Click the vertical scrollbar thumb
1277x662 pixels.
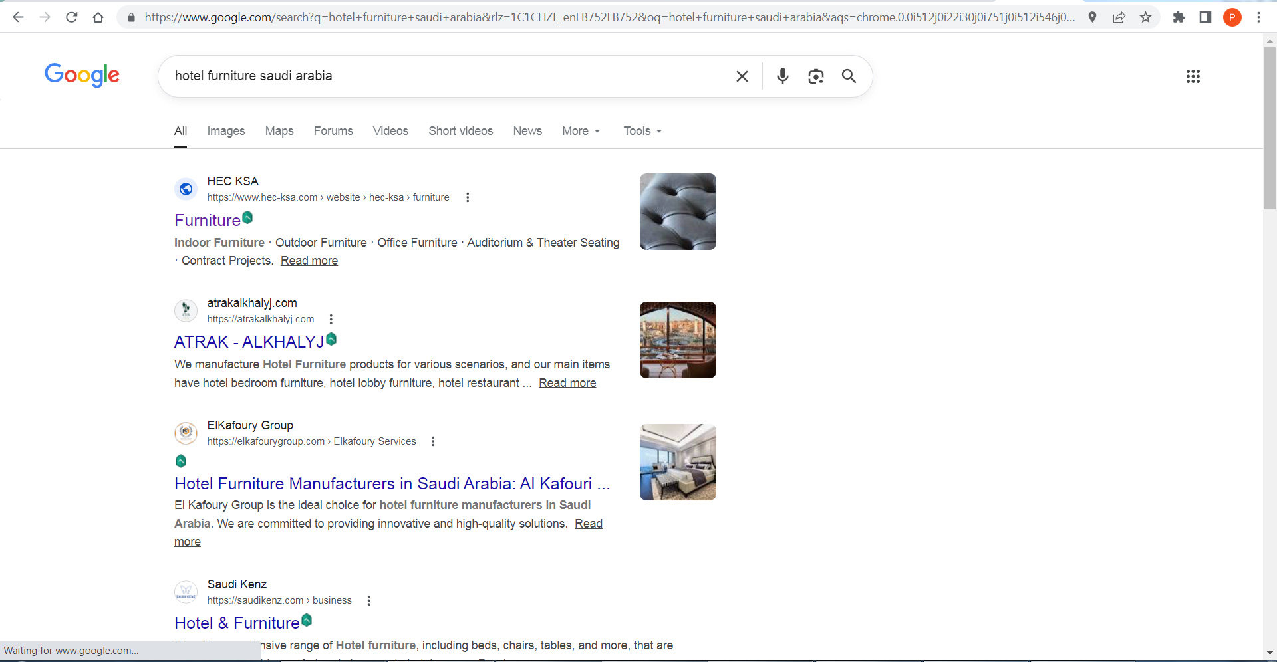pos(1270,128)
